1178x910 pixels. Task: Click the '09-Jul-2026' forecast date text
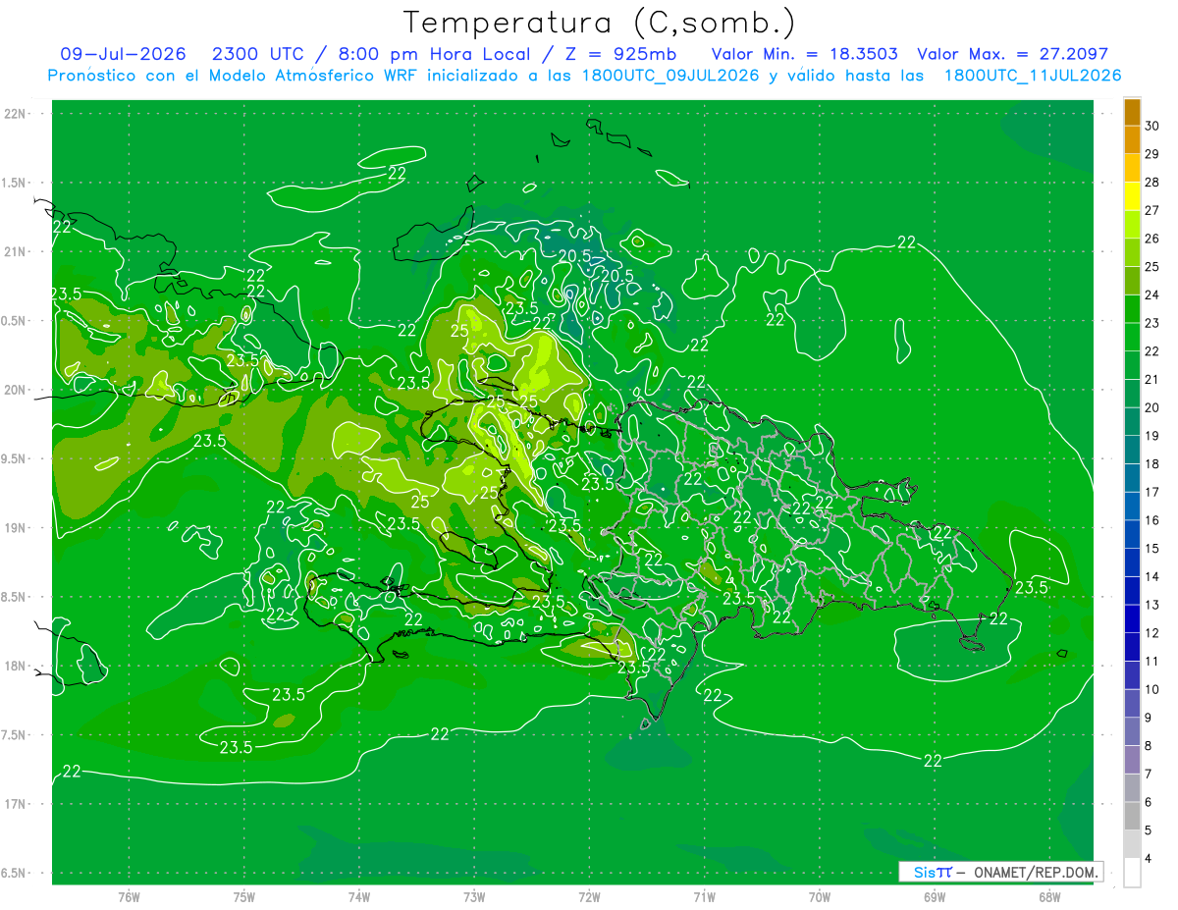(x=123, y=54)
